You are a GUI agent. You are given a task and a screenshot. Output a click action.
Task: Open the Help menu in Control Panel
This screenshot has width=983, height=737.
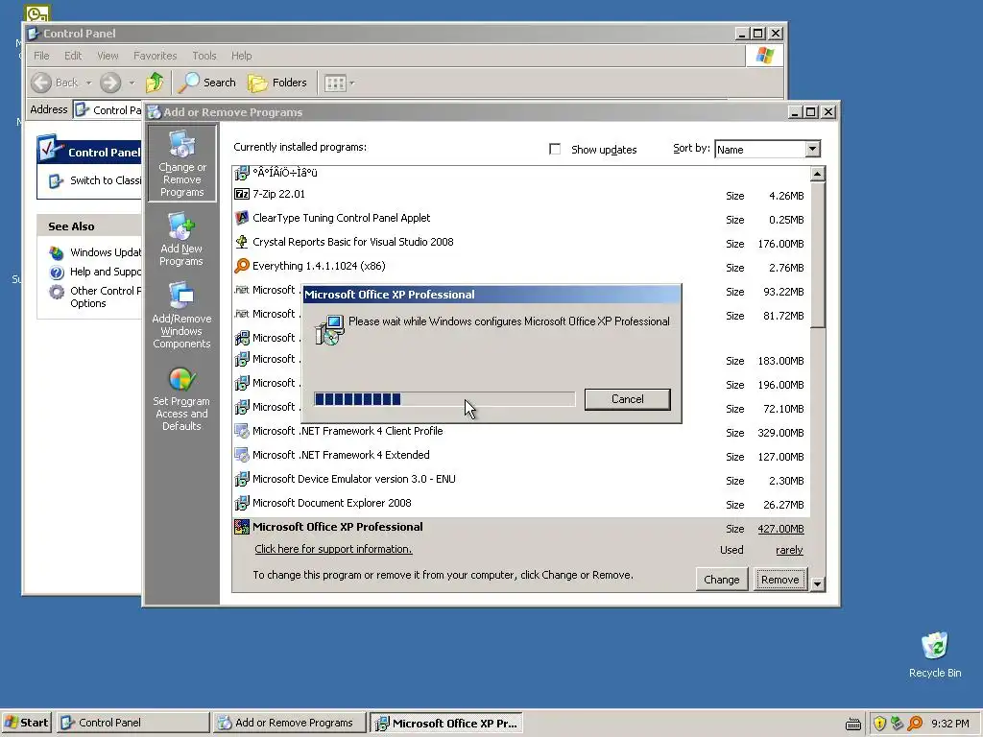pos(241,56)
